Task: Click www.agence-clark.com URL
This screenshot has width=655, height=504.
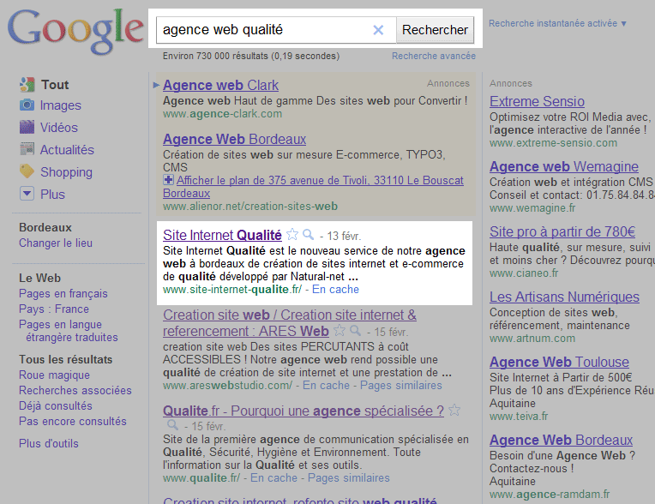Action: tap(222, 114)
